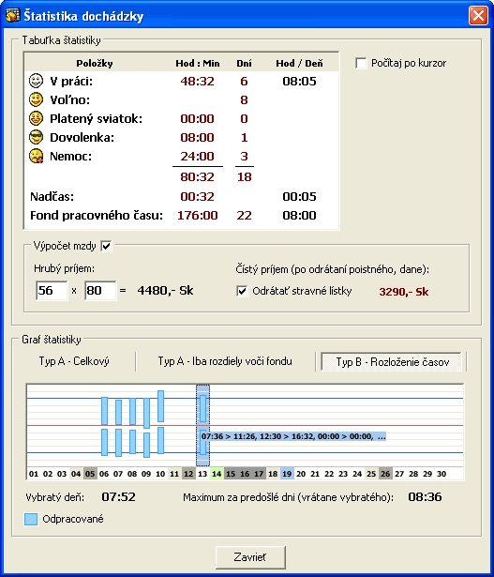Select day 07 in the chart axis
Screen dimensions: 494x577
pos(118,474)
